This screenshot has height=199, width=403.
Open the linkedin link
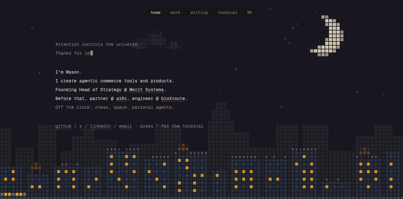pos(100,126)
